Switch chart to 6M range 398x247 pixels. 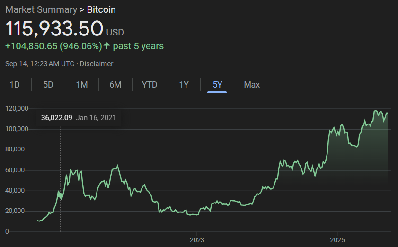click(x=115, y=85)
